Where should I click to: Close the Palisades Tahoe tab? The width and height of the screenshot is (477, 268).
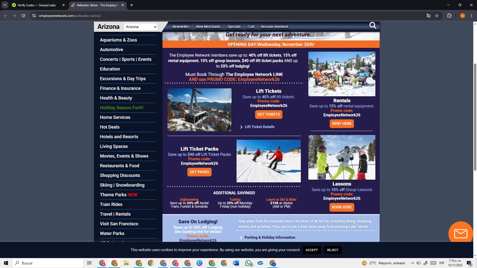point(123,5)
